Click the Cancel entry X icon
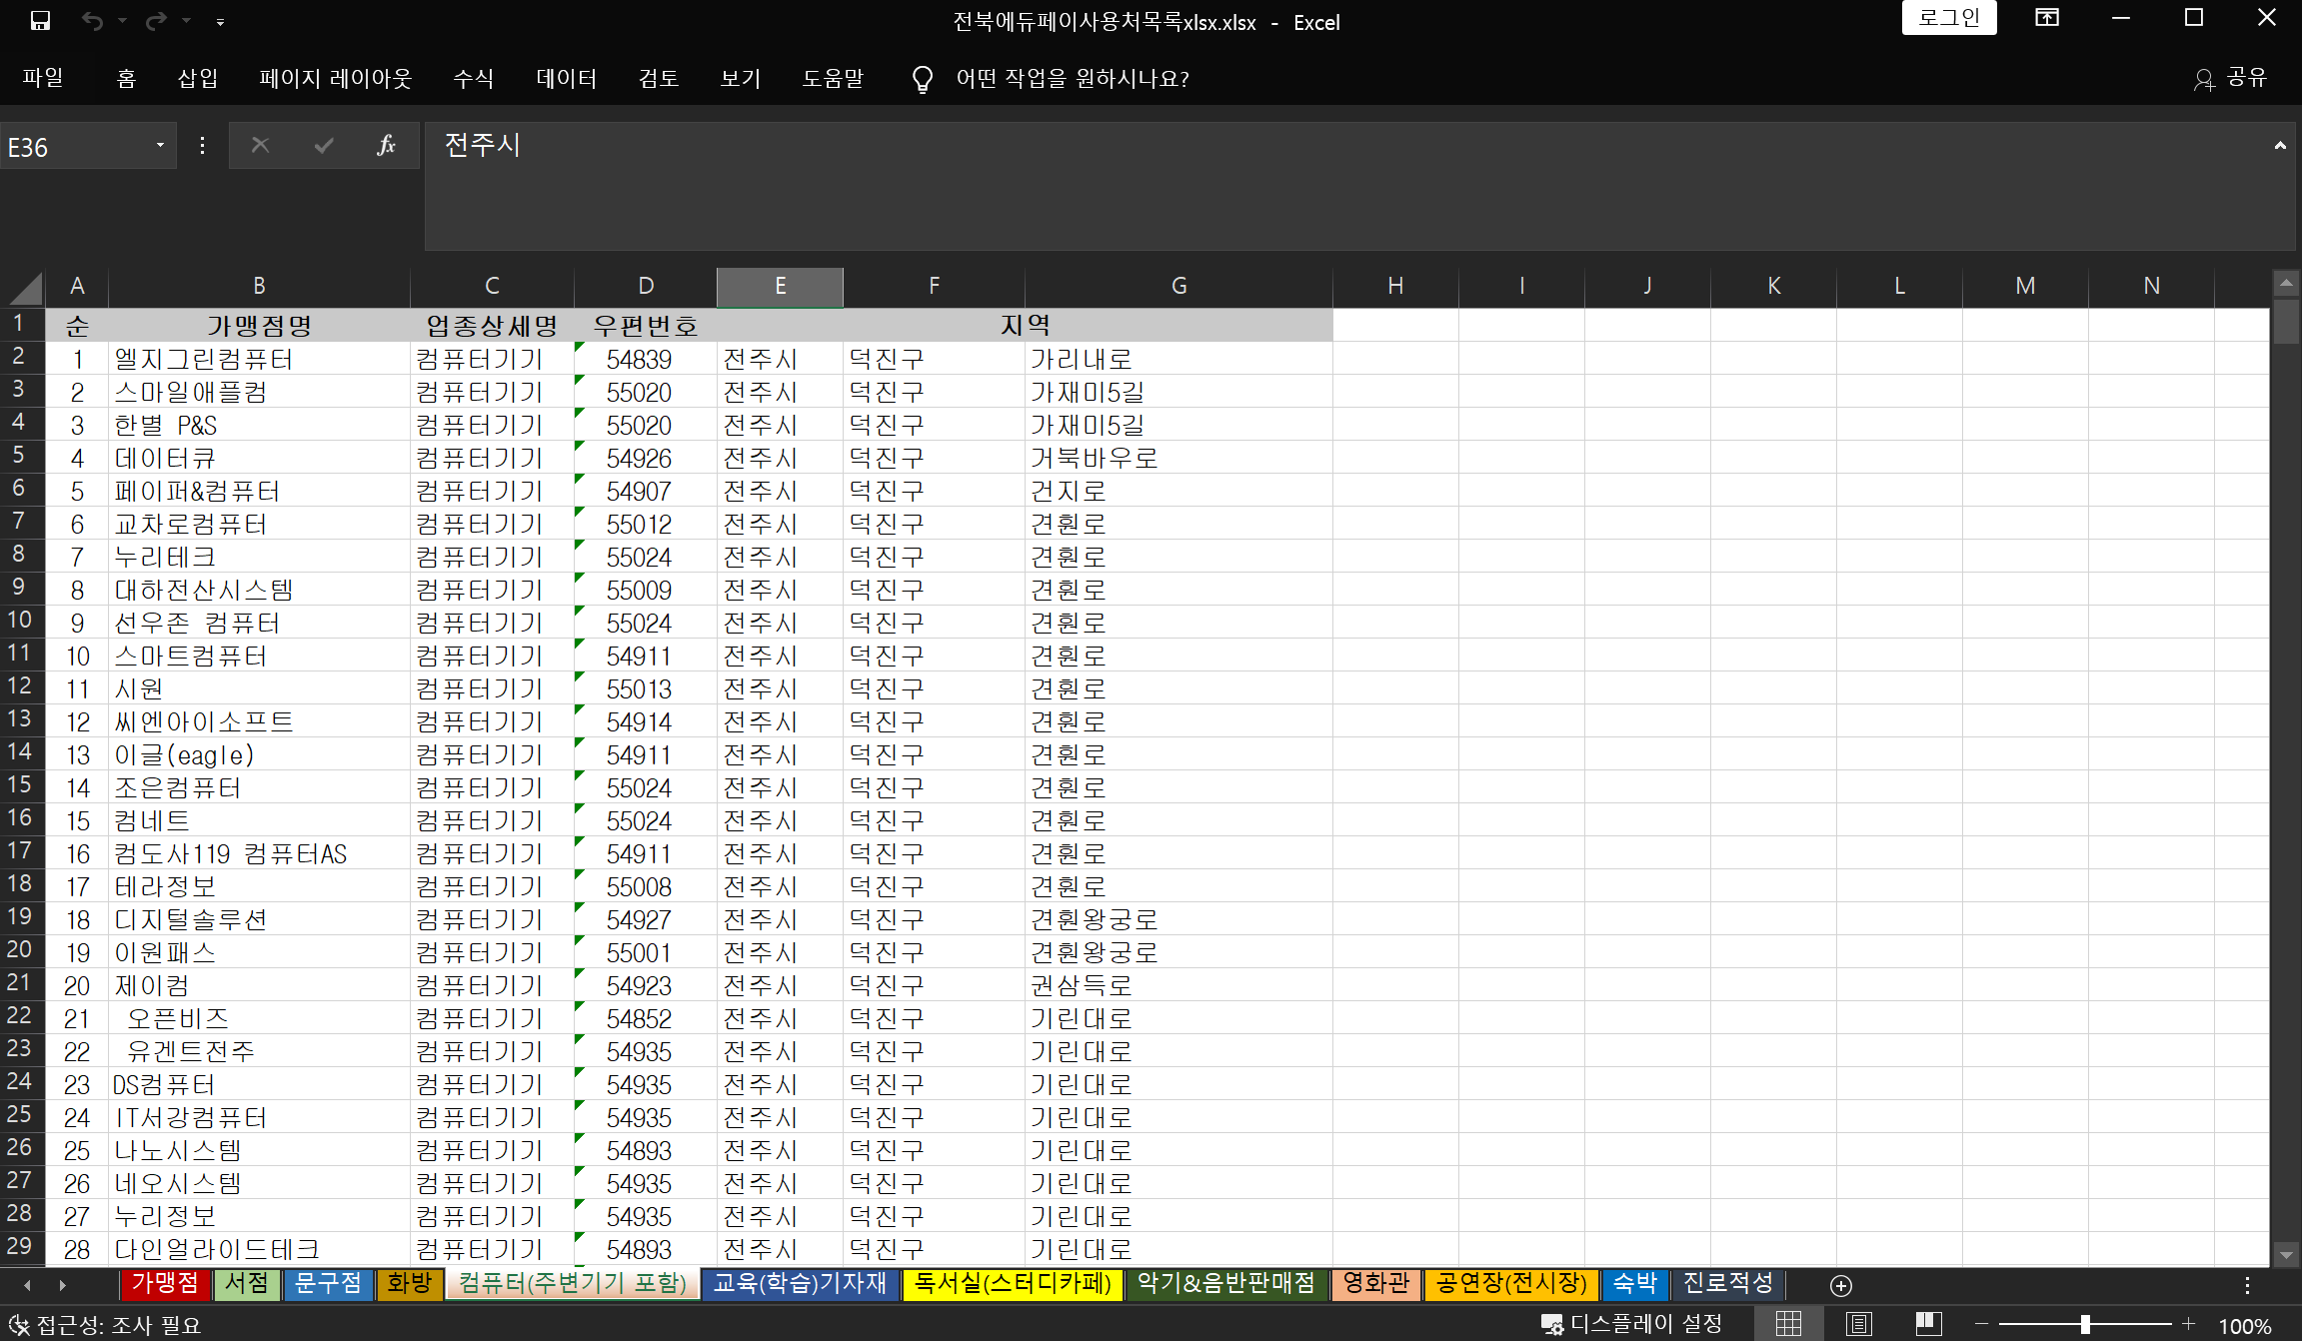 point(260,146)
